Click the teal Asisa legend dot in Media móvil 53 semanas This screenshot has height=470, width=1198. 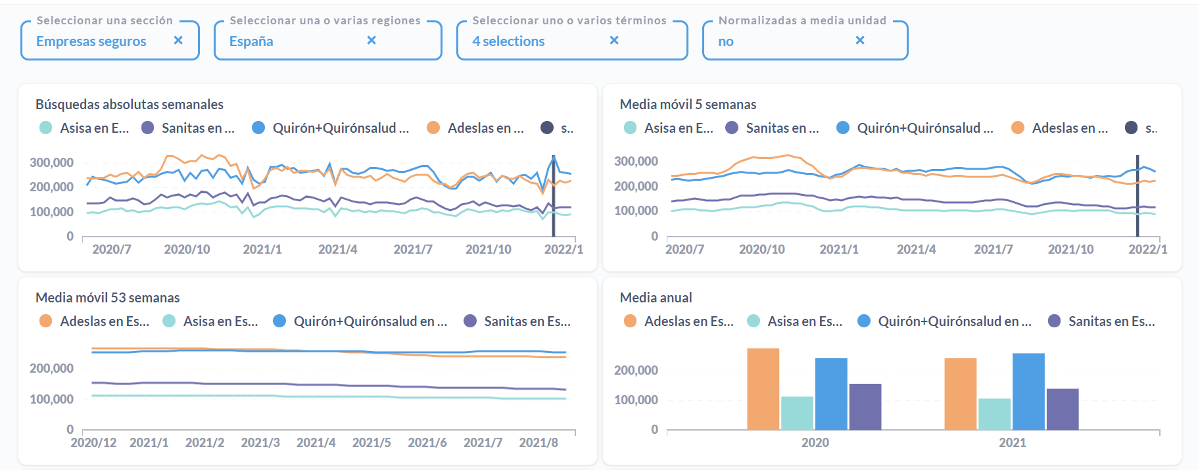tap(169, 321)
